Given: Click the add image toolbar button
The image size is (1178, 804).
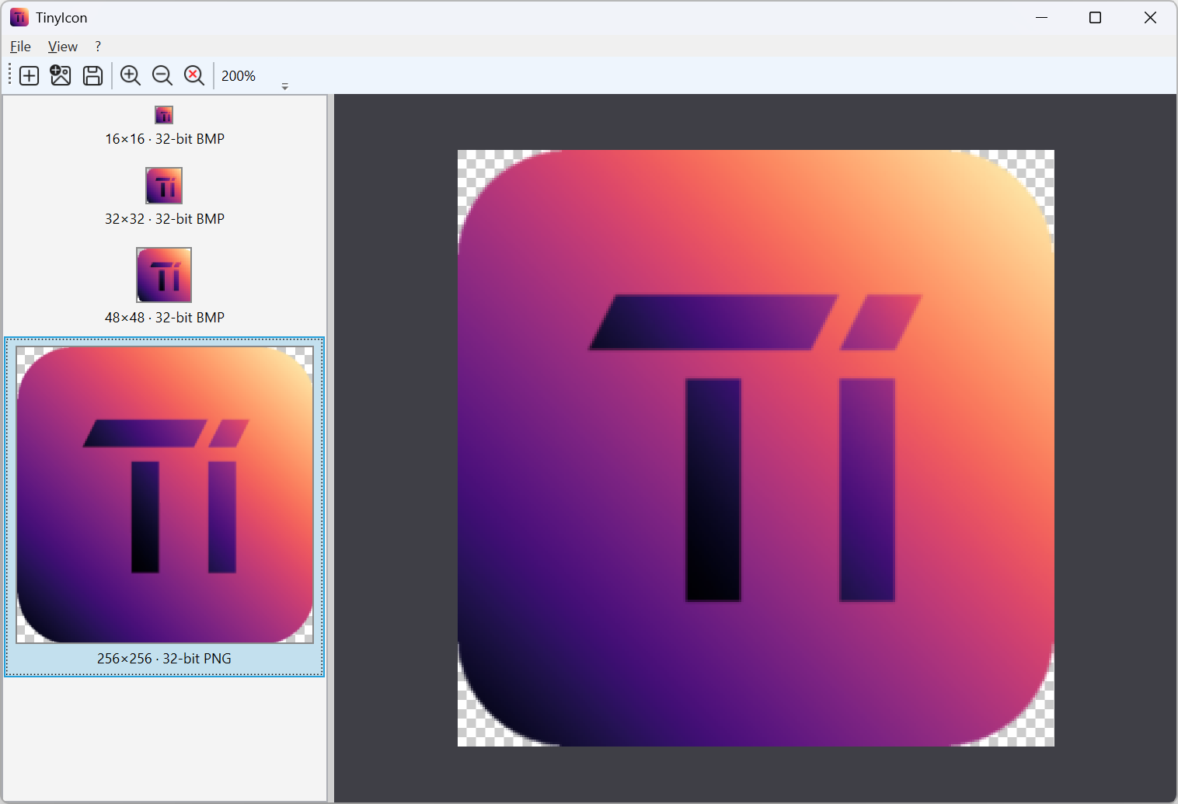Looking at the screenshot, I should 61,75.
